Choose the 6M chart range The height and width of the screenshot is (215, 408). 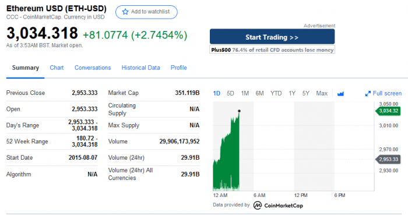259,93
